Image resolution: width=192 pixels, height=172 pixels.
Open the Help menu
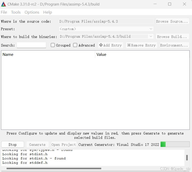point(47,12)
